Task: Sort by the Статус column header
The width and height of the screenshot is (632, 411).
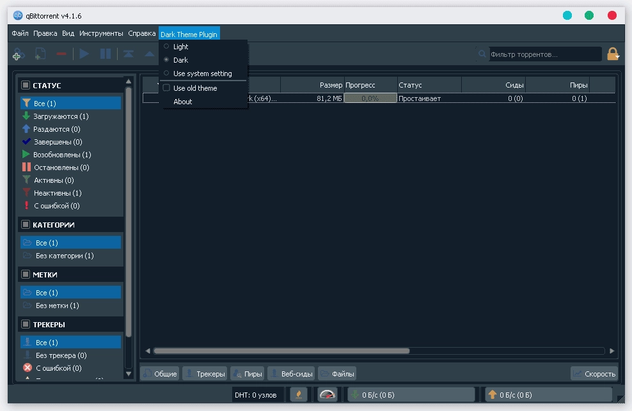Action: click(x=429, y=85)
